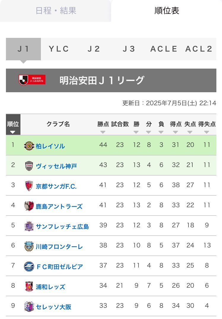This screenshot has width=222, height=319.
Task: Click the Kyoto Sanga F.C. crest
Action: click(29, 186)
